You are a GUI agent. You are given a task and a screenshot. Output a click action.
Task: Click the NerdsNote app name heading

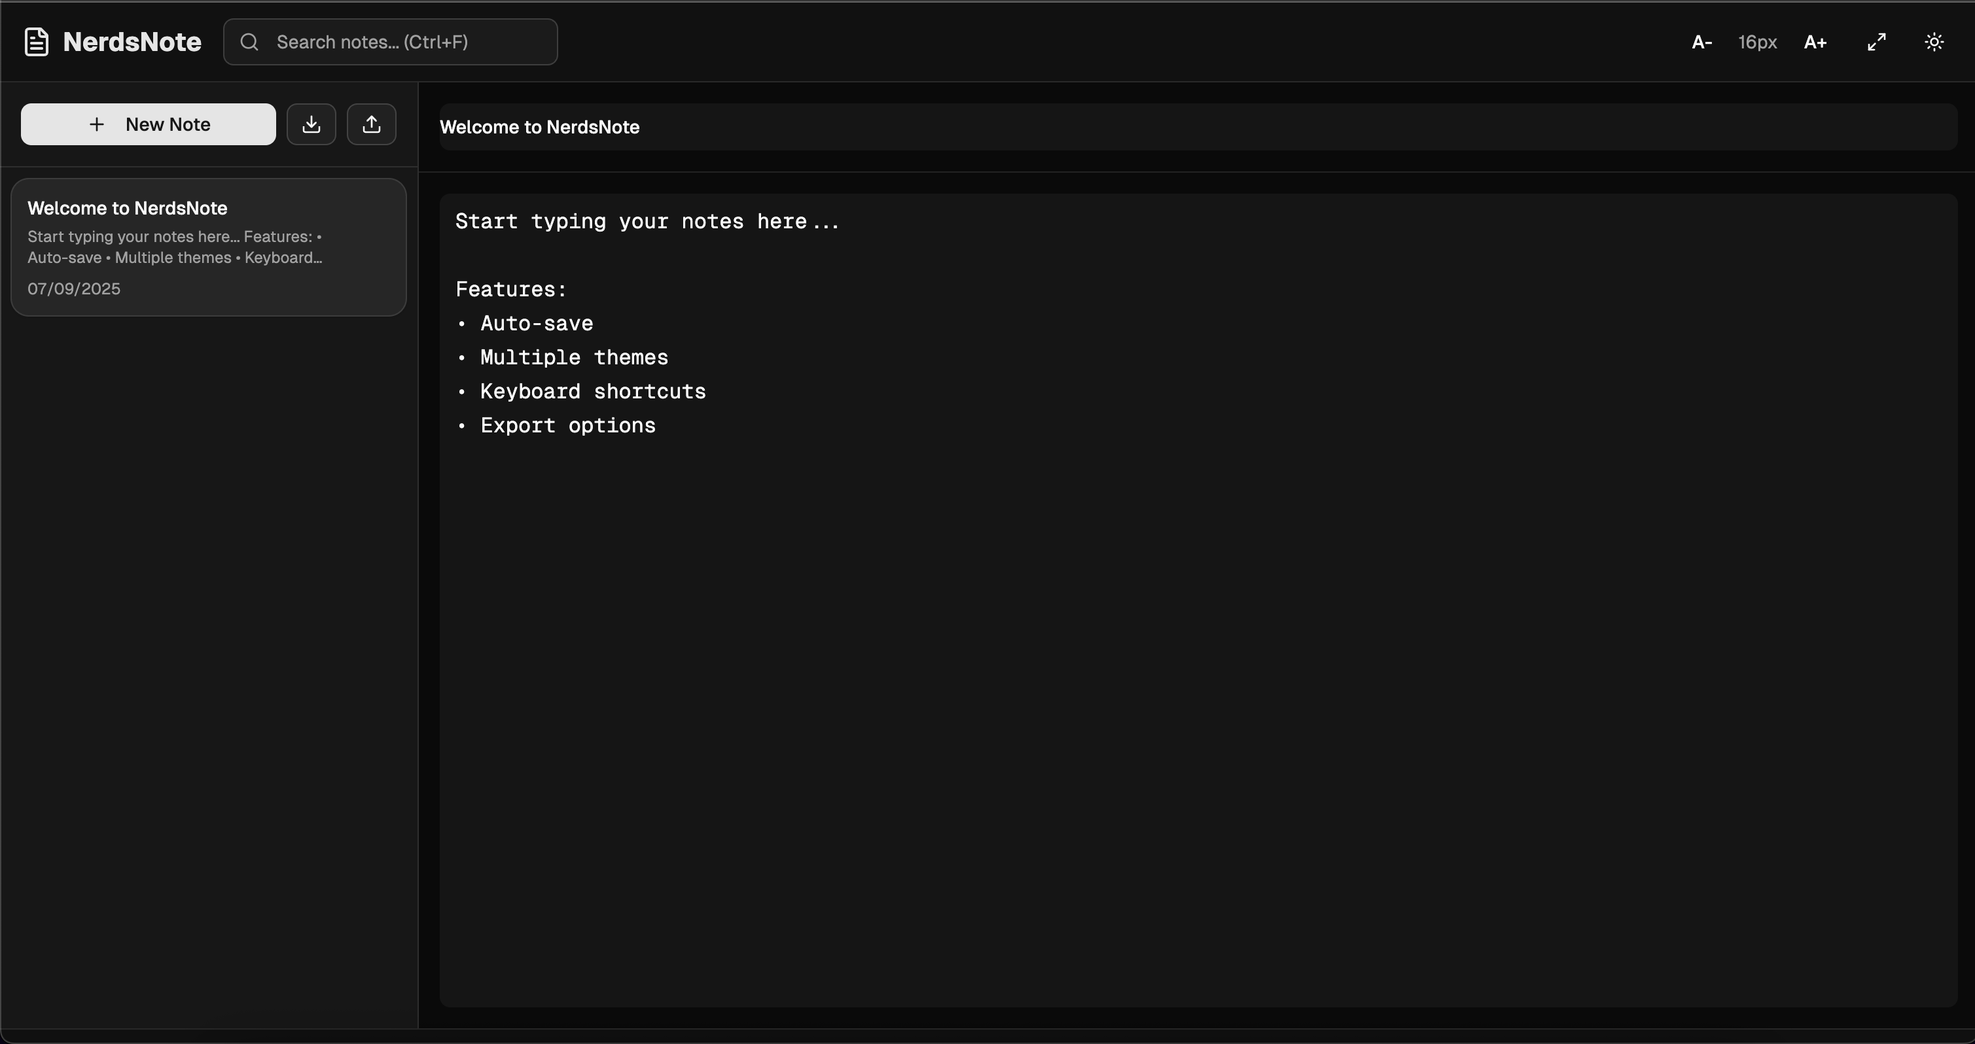(132, 42)
